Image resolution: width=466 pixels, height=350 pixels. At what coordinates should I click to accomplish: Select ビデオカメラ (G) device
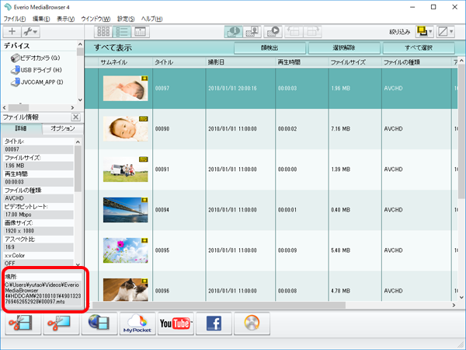(36, 58)
